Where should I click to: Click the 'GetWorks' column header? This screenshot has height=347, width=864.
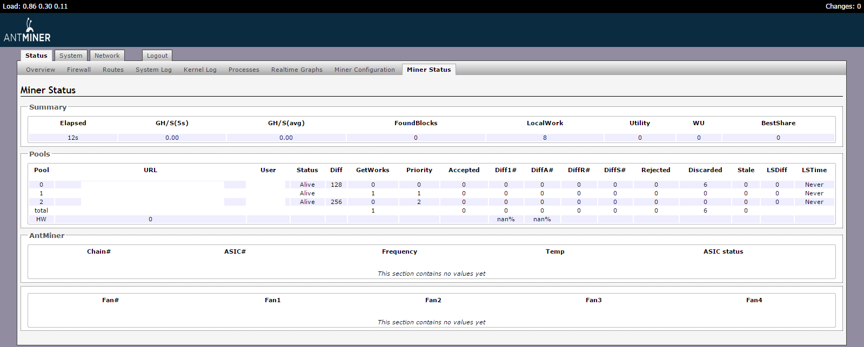pos(373,170)
